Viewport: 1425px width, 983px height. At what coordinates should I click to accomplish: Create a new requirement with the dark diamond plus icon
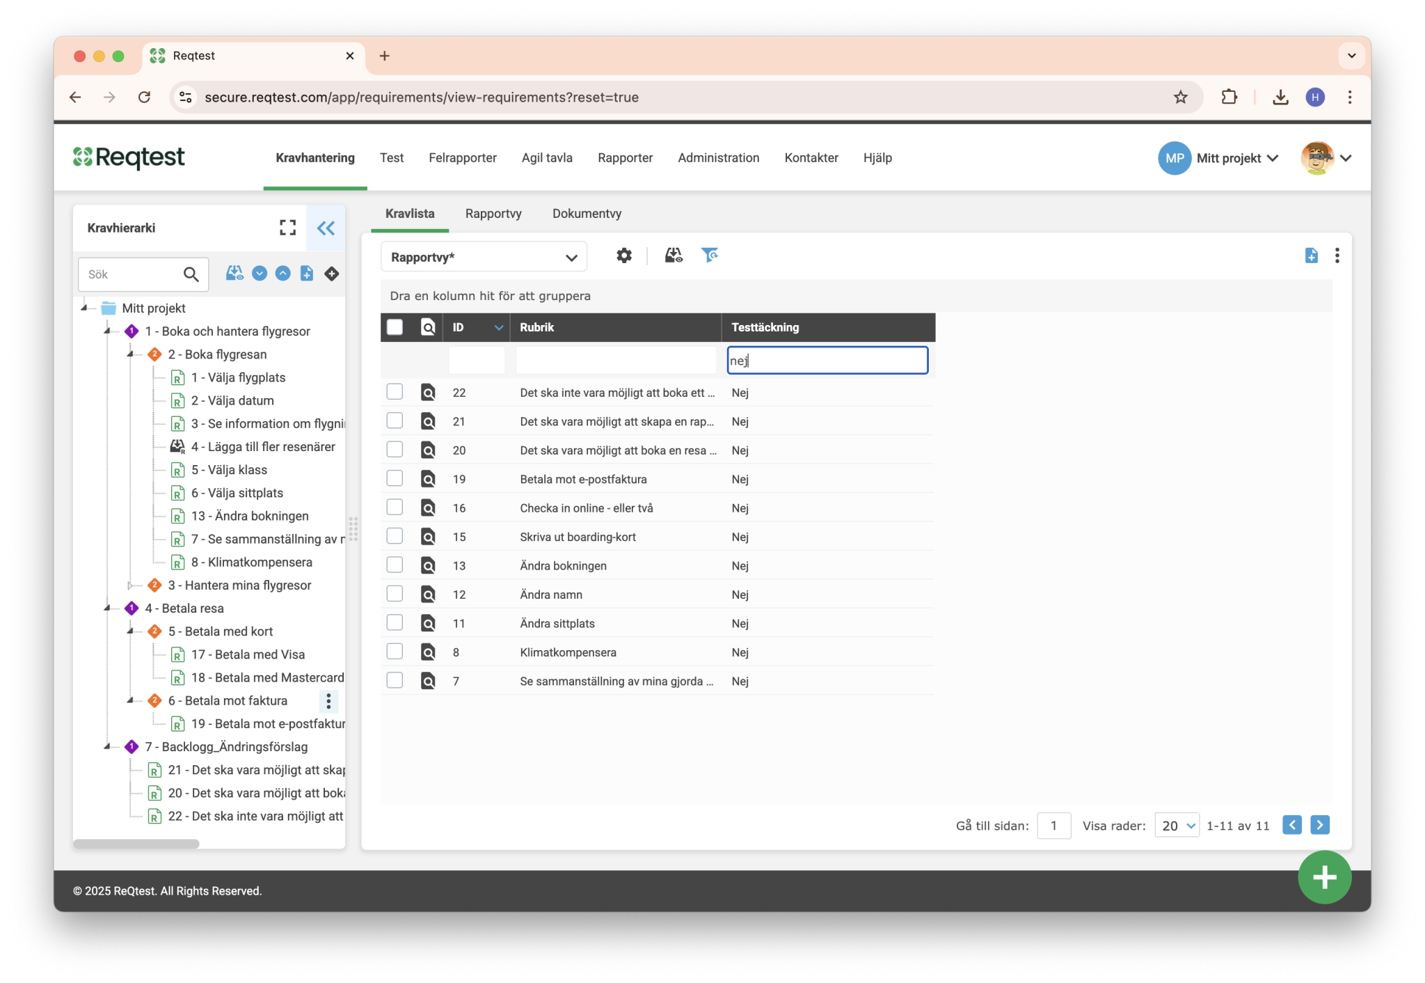coord(332,274)
